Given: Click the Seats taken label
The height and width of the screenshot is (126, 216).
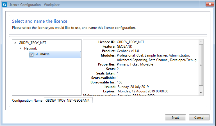Looking at the screenshot, I should point(106,73).
